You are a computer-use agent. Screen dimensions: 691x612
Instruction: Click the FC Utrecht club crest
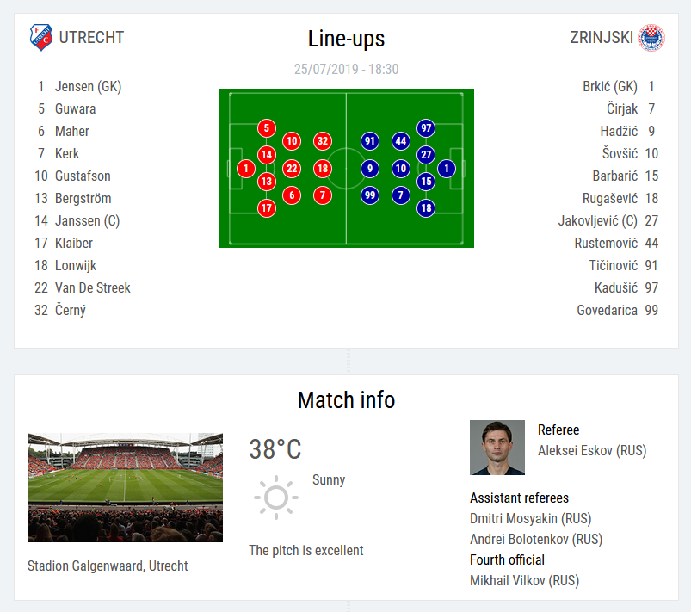[x=41, y=38]
